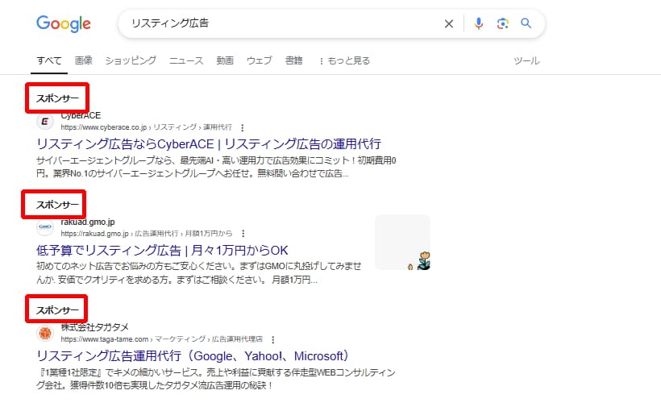661x407 pixels.
Task: Click the スポンサー label above rakuad.gmo.jp
Action: pos(57,205)
